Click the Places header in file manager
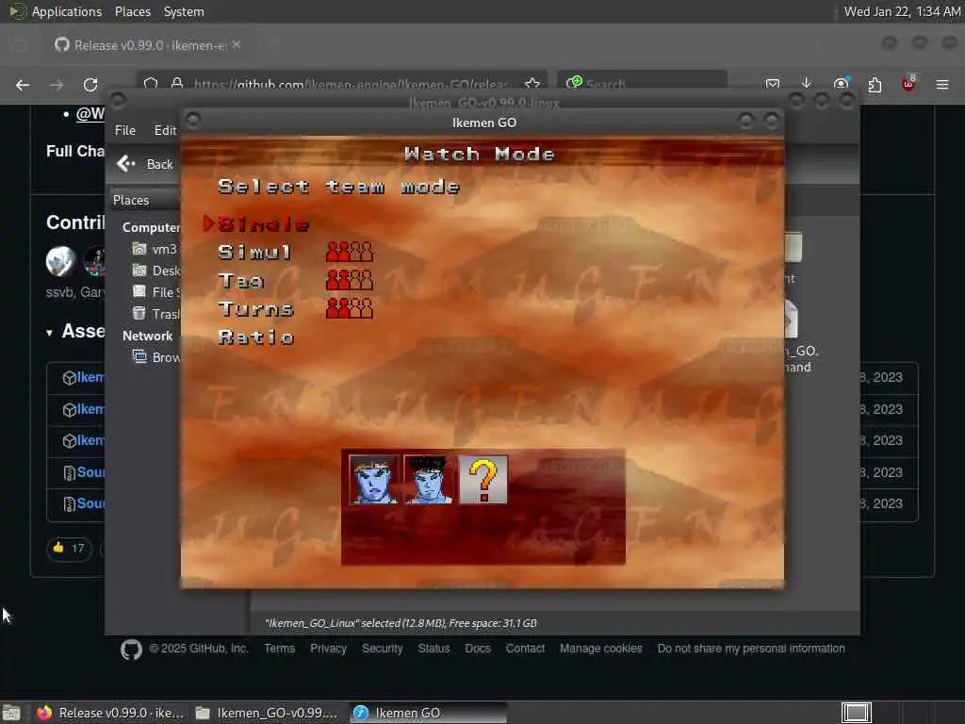Viewport: 965px width, 724px height. [131, 200]
